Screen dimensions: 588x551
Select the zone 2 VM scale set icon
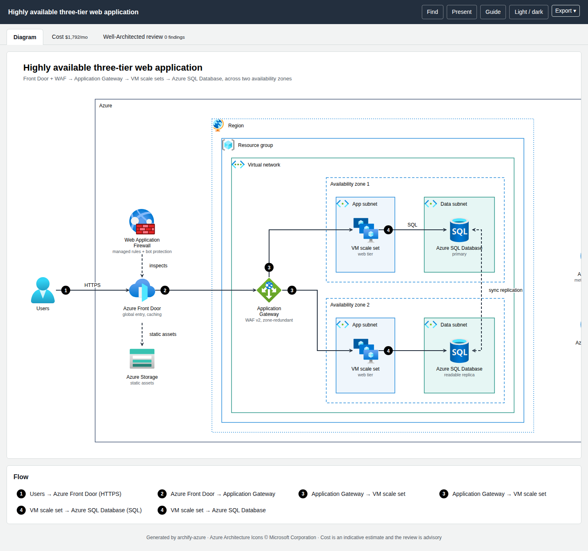point(366,351)
